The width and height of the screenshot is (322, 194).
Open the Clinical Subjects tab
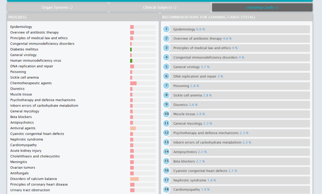(x=160, y=7)
